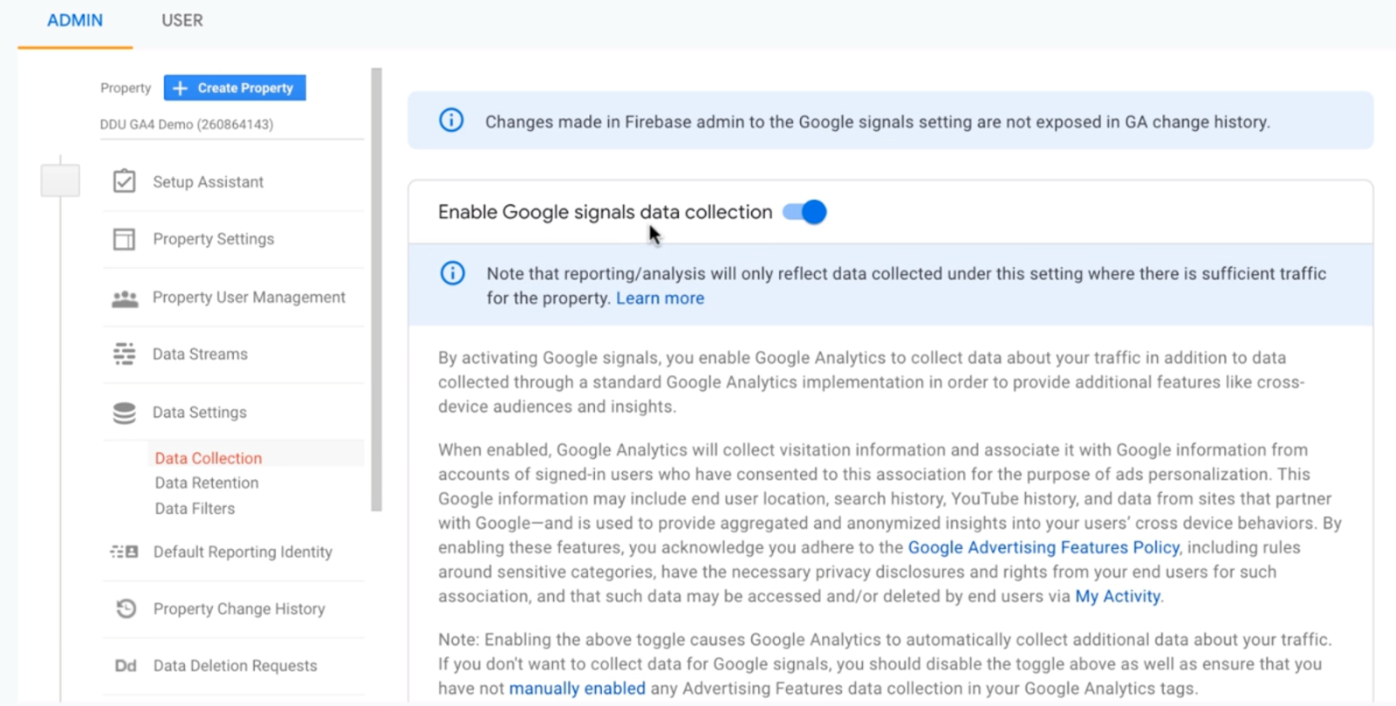Click the sidebar vertical scrollbar
This screenshot has width=1396, height=706.
[x=377, y=290]
